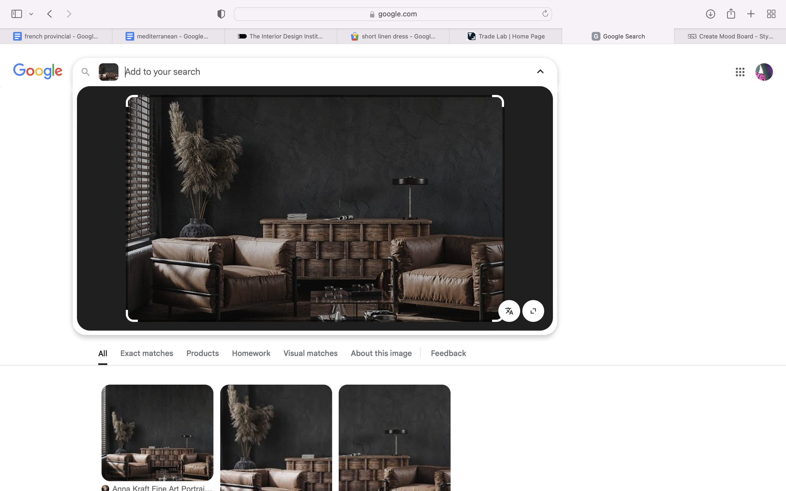Image resolution: width=786 pixels, height=491 pixels.
Task: Switch to the mediterranean Google Docs tab
Action: 168,36
